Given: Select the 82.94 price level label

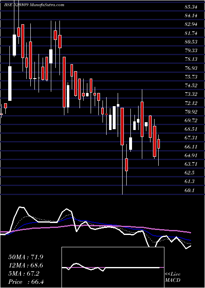Looking at the screenshot, I should (191, 24).
